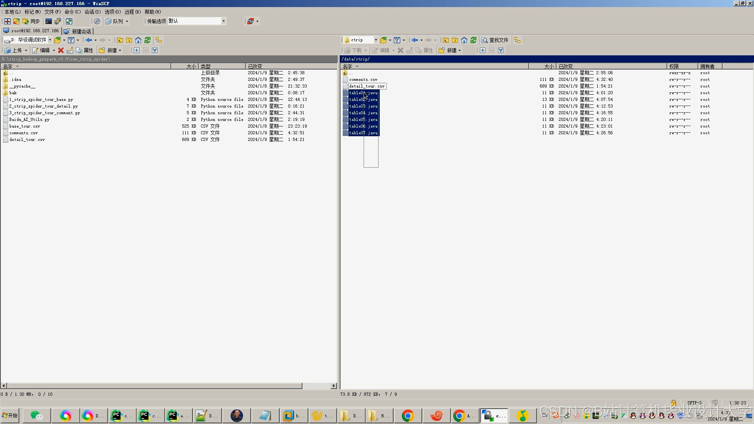This screenshot has height=424, width=754.
Task: Click the local panel rename icon
Action: (x=70, y=50)
